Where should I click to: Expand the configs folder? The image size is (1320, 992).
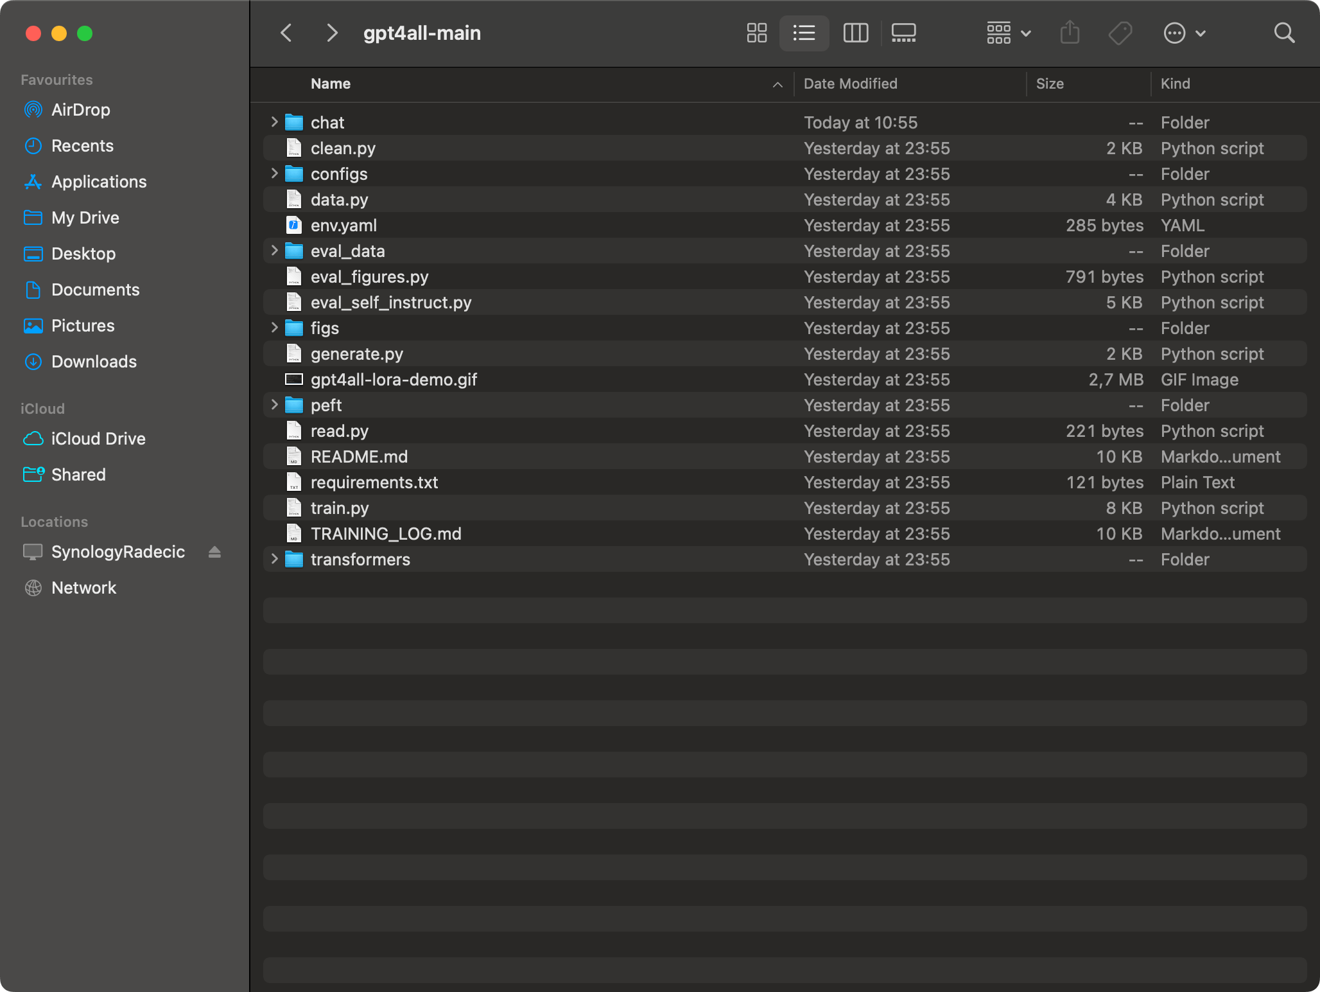pyautogui.click(x=274, y=173)
